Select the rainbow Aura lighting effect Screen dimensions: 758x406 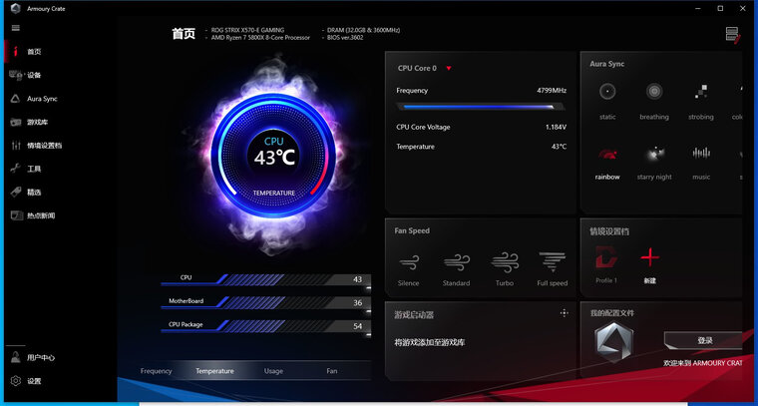(607, 163)
